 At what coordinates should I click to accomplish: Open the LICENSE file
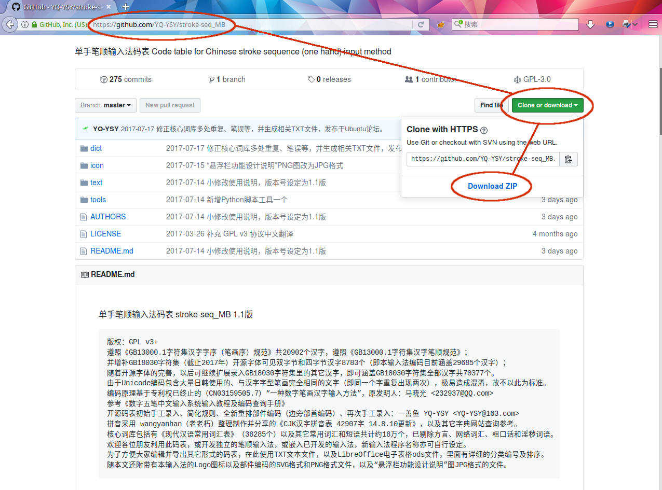click(x=105, y=234)
